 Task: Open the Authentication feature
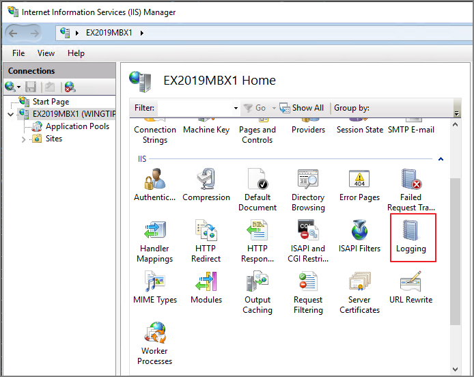point(154,184)
